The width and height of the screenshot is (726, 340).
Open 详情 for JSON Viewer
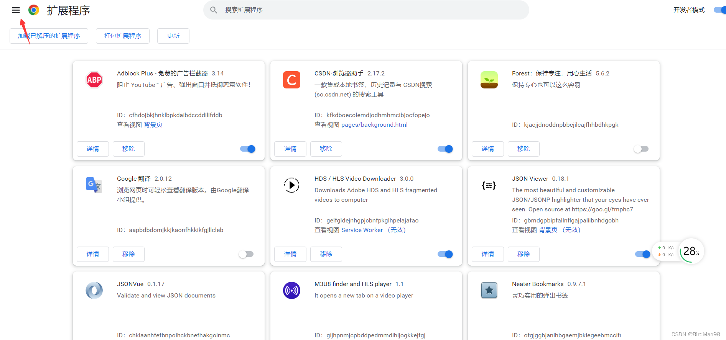pos(488,254)
